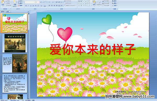Toggle bold formatting
Image resolution: width=157 pixels, height=101 pixels.
coord(26,6)
